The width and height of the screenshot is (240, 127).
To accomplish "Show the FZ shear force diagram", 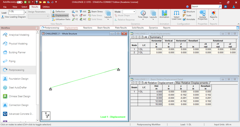I will (x=75, y=19).
